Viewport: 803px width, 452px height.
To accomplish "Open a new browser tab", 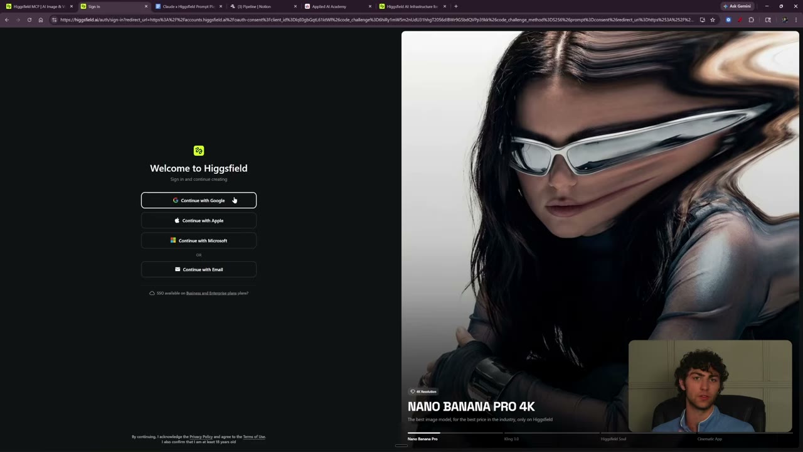I will [x=456, y=6].
